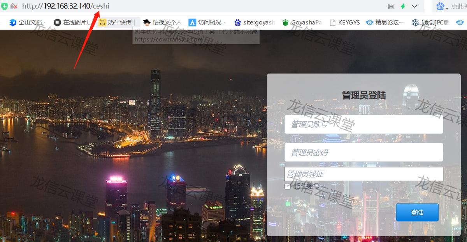Expand the dropdown chevron right of the lightning icon
This screenshot has width=467, height=242.
coord(414,6)
